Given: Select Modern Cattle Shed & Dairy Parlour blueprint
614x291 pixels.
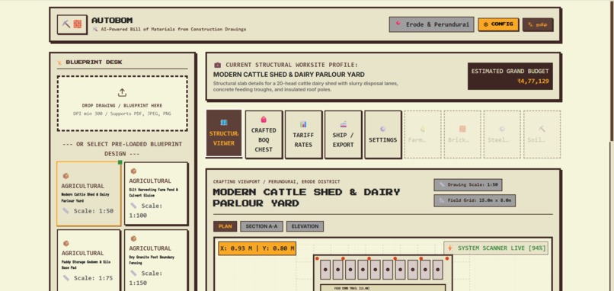Looking at the screenshot, I should click(x=89, y=193).
